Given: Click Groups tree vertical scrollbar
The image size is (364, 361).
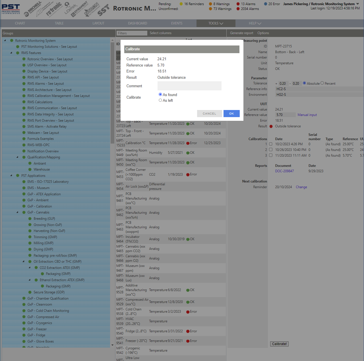Looking at the screenshot, I should (x=112, y=92).
